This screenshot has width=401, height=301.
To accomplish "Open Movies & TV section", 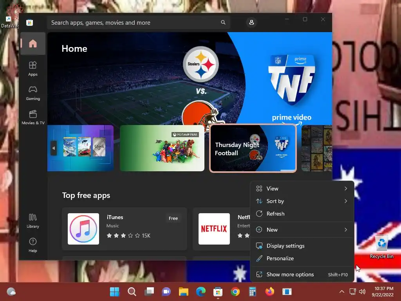I will click(33, 117).
